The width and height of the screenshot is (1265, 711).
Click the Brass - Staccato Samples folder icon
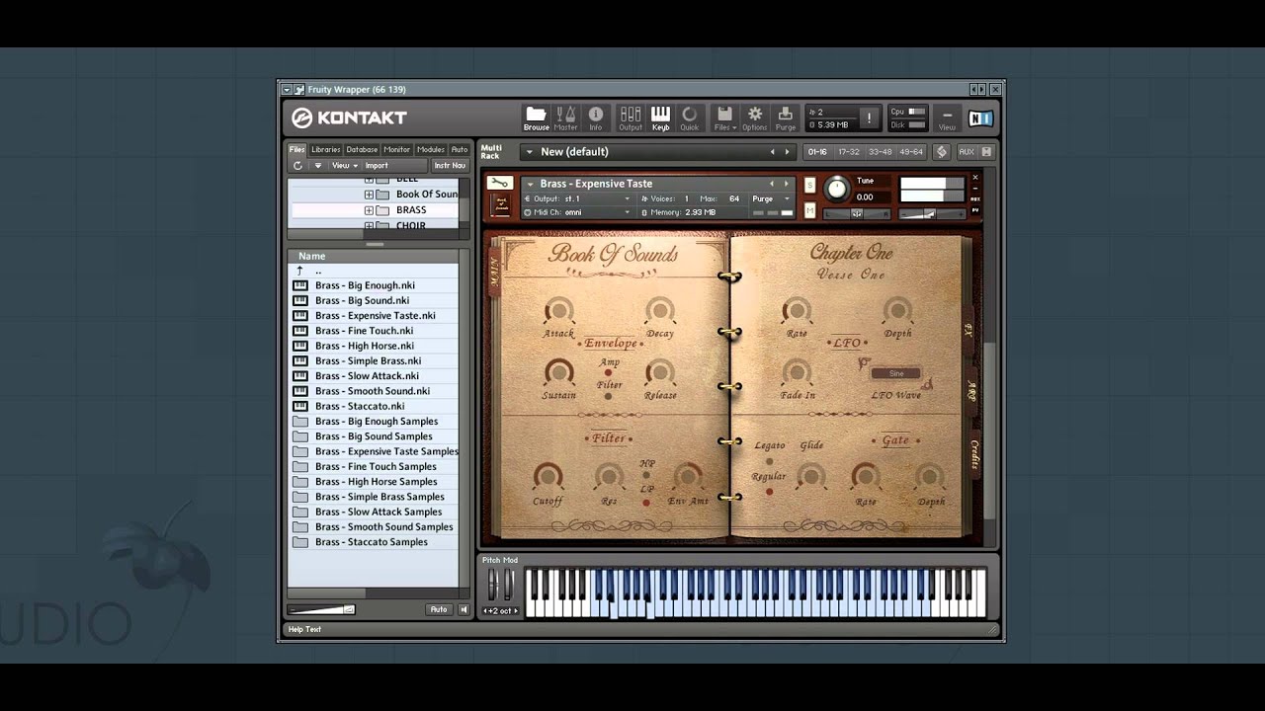(x=300, y=542)
